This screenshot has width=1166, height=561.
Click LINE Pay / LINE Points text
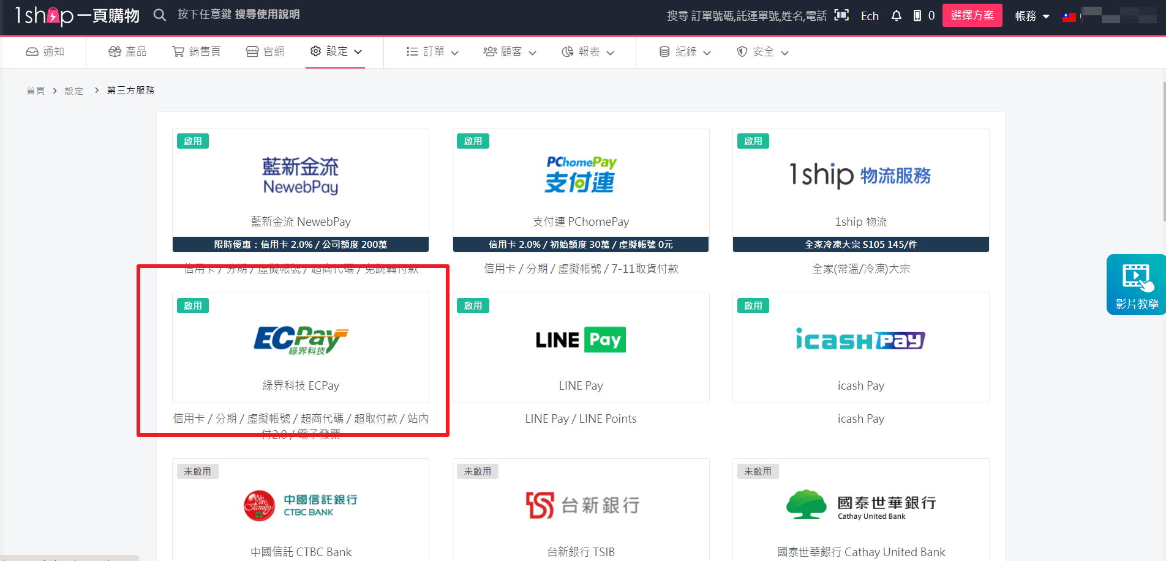coord(581,418)
